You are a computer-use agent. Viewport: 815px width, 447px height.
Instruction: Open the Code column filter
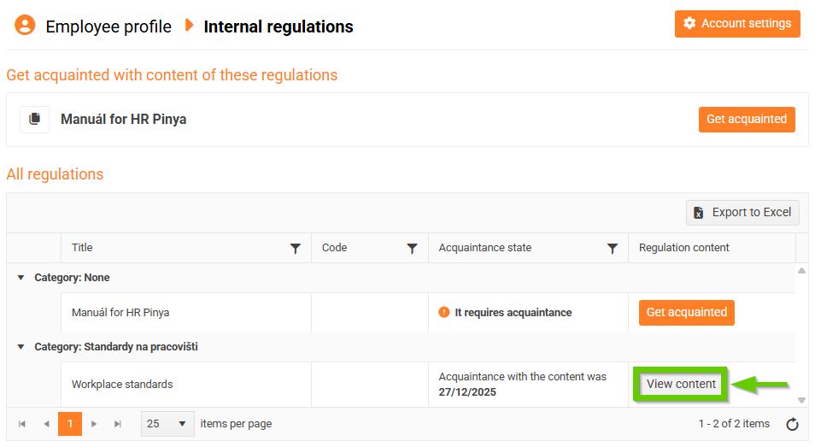pos(413,249)
